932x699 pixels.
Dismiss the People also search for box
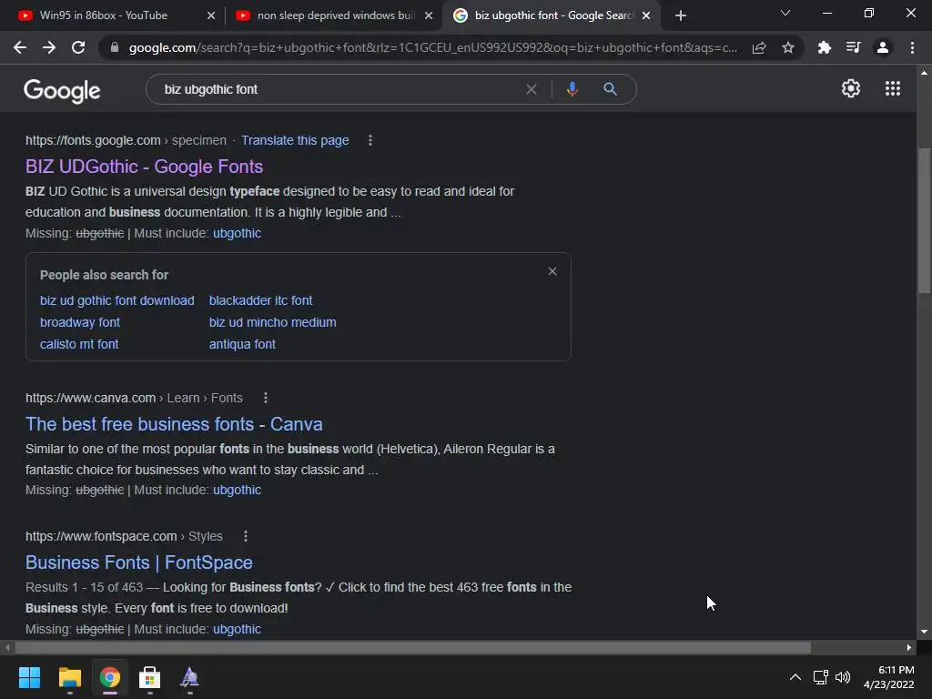pos(552,271)
